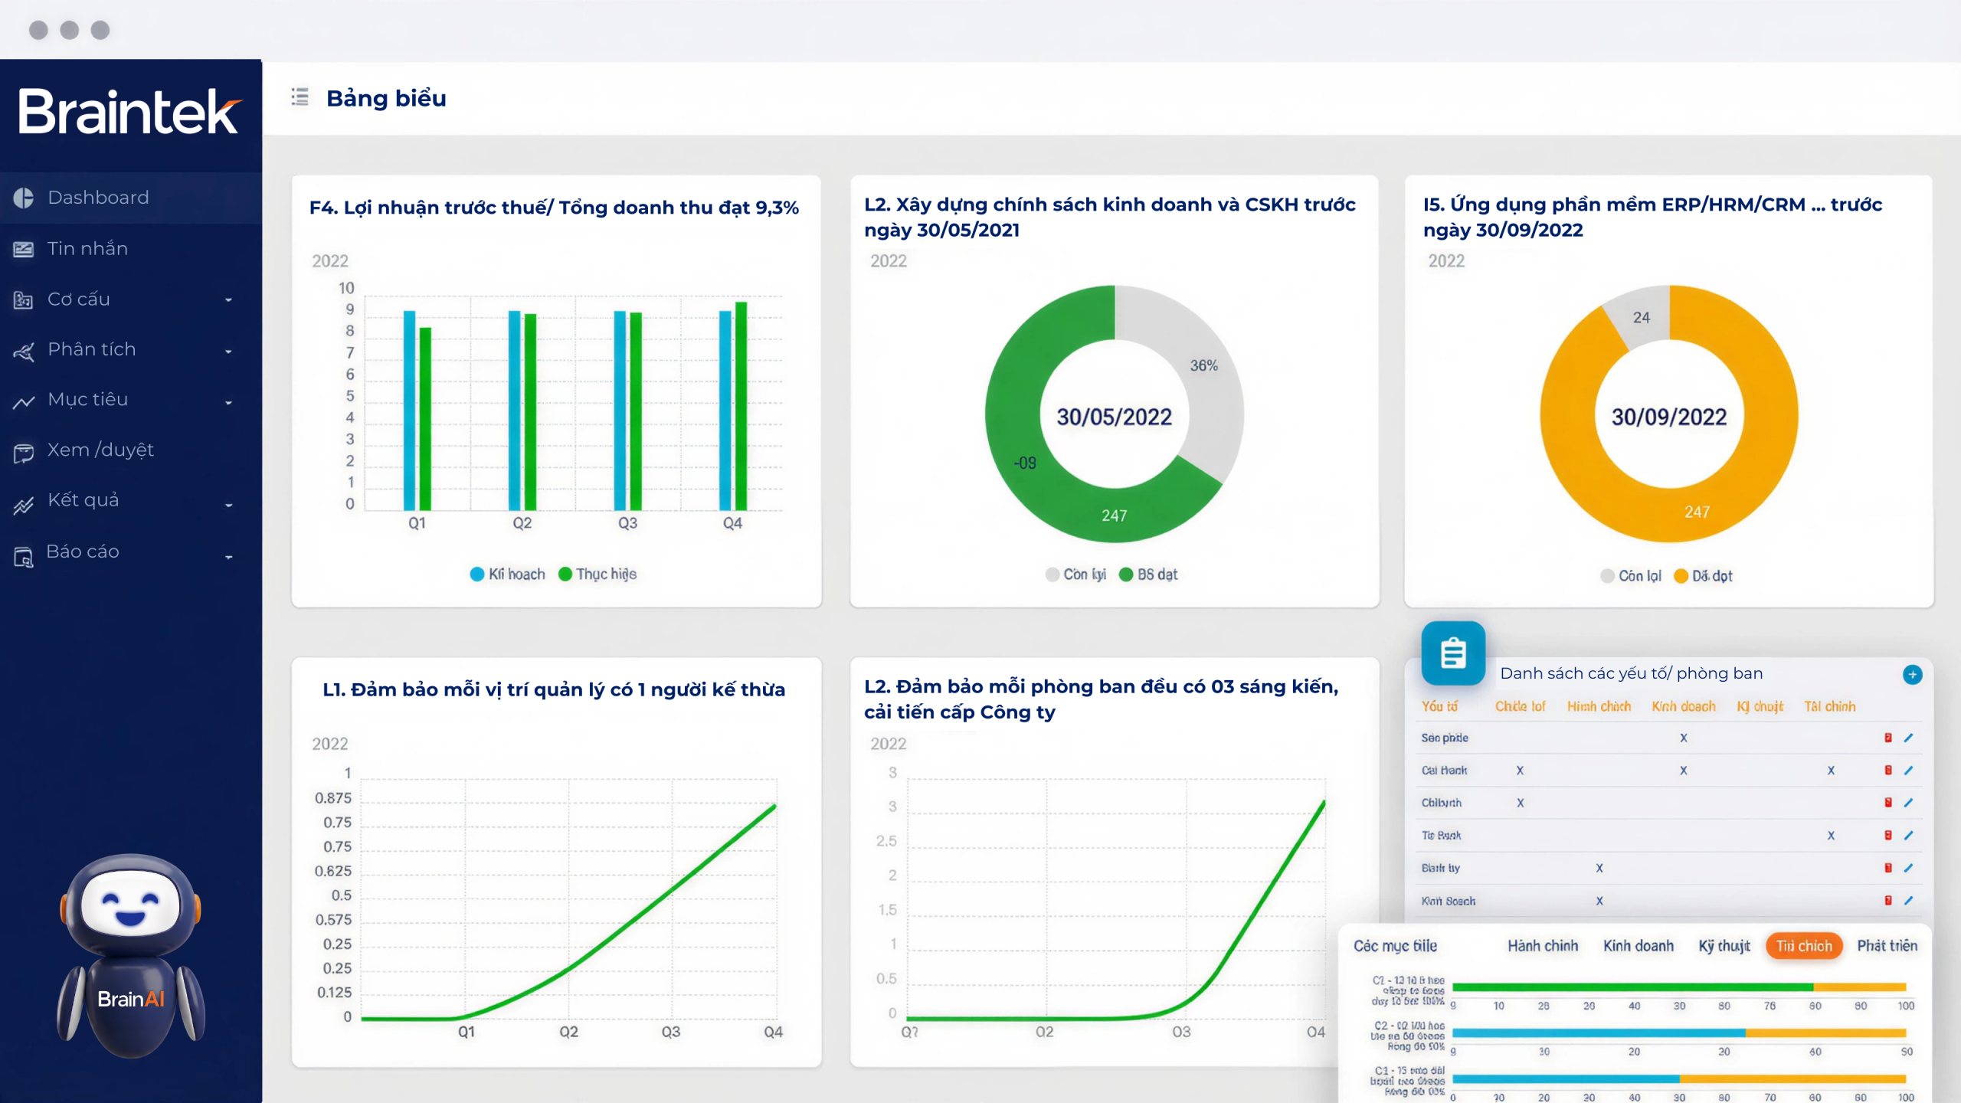
Task: Click the Tin nhắn message icon
Action: [24, 249]
